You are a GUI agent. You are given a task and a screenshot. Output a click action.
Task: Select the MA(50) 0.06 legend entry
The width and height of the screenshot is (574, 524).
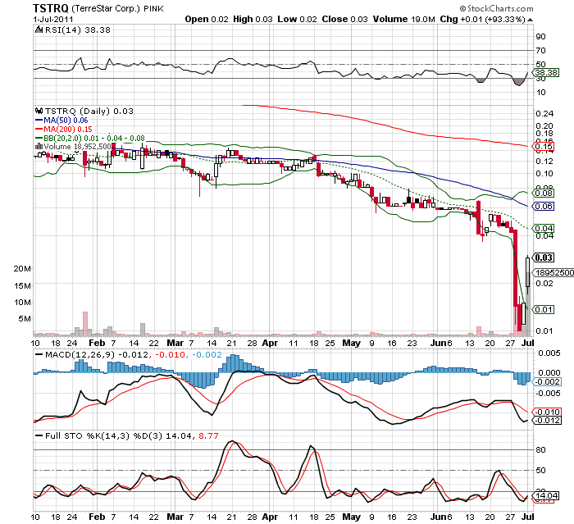[61, 120]
